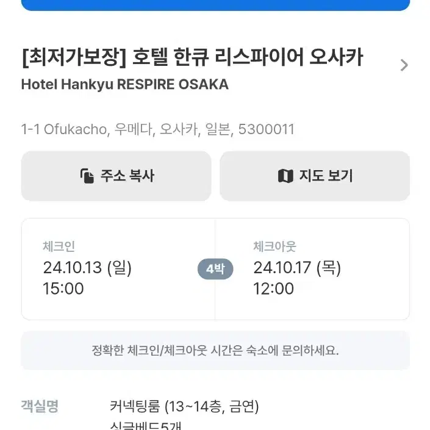The image size is (430, 430).
Task: Open hotel details via the right chevron
Action: click(x=404, y=65)
